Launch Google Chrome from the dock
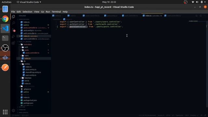208x117 pixels. (x=5, y=19)
